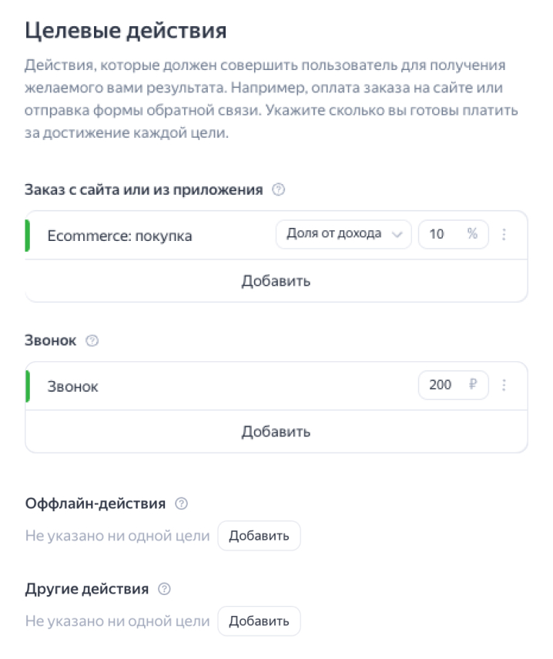Click 'Добавить' under the Звонок goal
The width and height of the screenshot is (553, 659).
(x=276, y=432)
